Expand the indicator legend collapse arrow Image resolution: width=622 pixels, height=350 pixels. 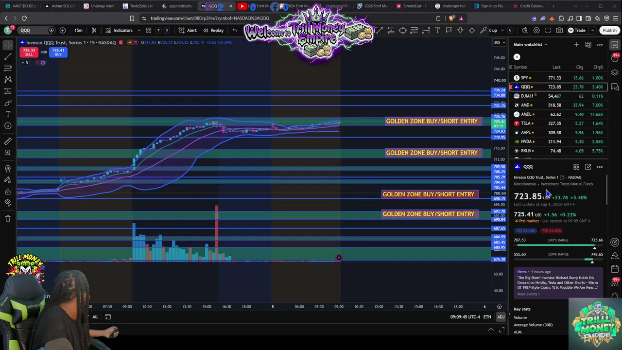(x=24, y=63)
